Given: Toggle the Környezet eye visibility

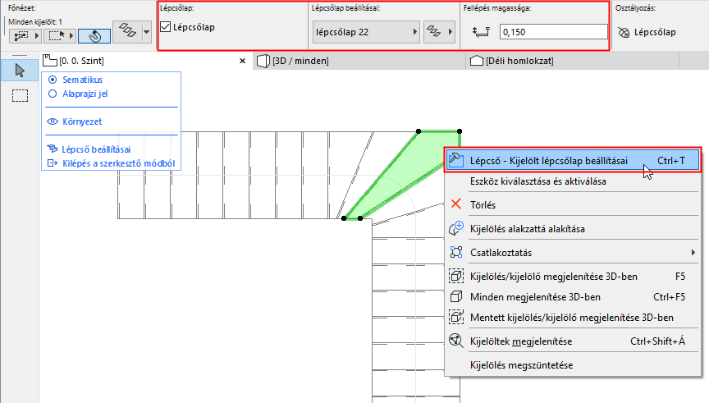Looking at the screenshot, I should (53, 121).
